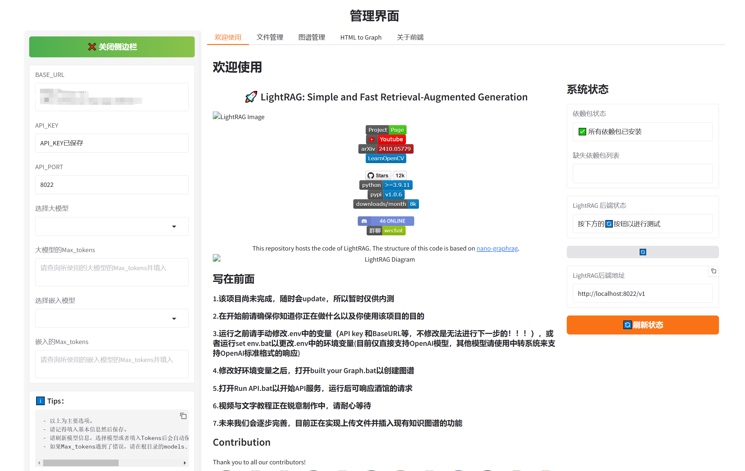Open the GitHub Stars badge
This screenshot has height=471, width=745.
pos(386,175)
